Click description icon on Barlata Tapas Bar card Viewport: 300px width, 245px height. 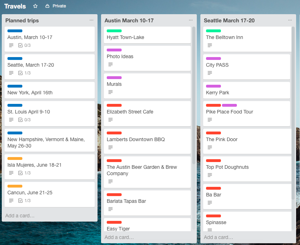point(111,209)
